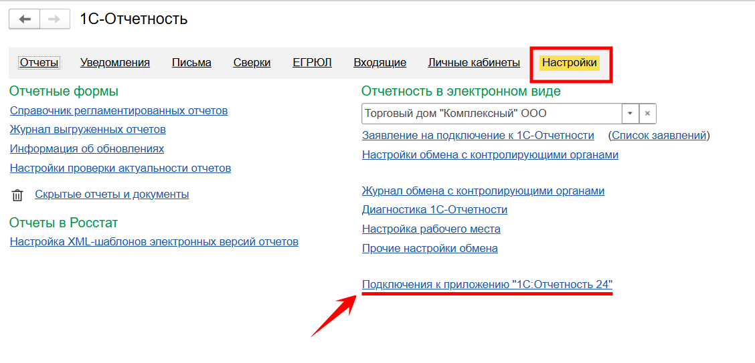The height and width of the screenshot is (363, 755).
Task: Run Диагностика 1С-Отчетности
Action: coord(435,210)
